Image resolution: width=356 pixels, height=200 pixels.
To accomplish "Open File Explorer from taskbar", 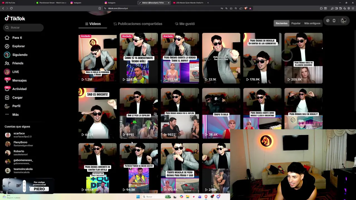I will pyautogui.click(x=187, y=197).
